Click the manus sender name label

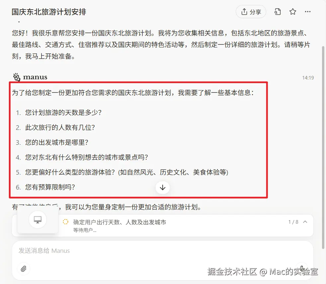point(35,77)
